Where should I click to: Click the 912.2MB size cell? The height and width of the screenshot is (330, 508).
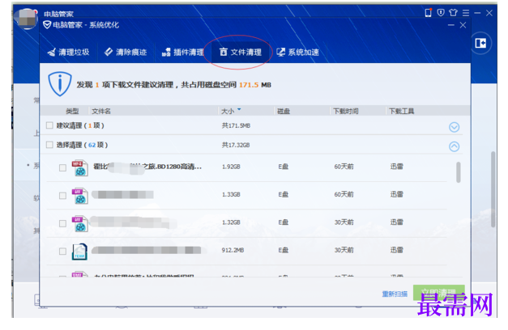click(x=233, y=250)
